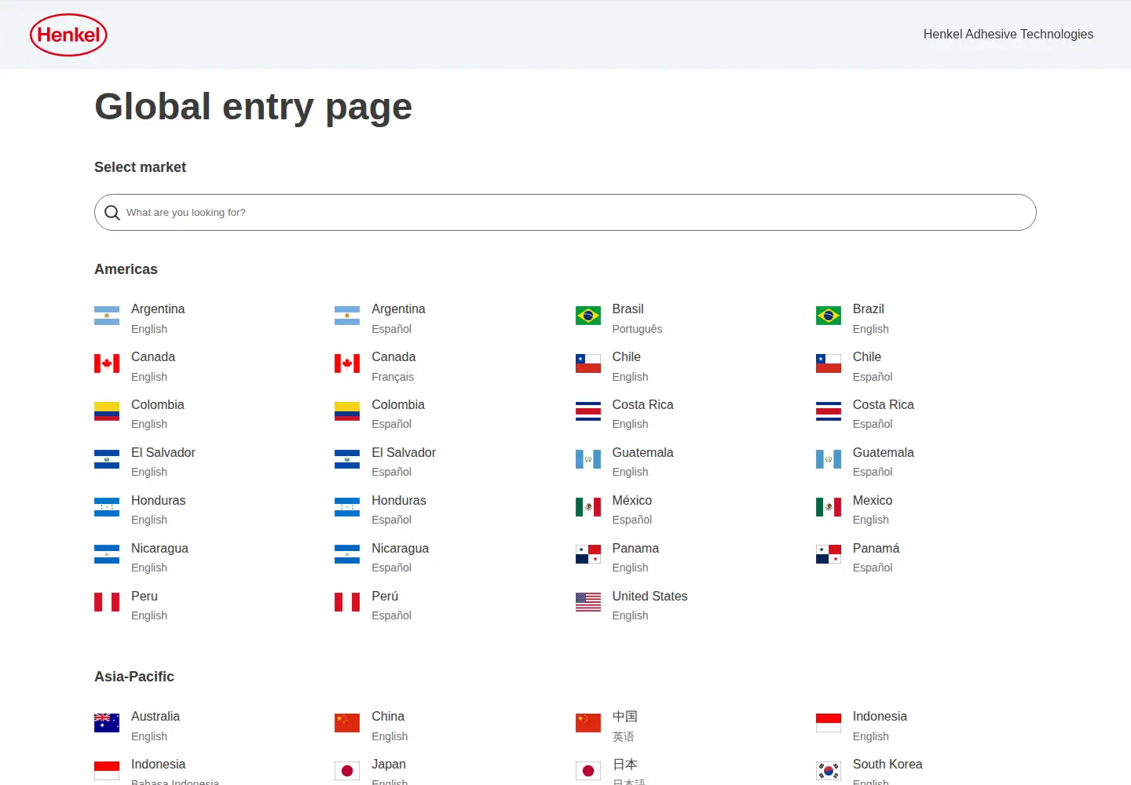Click the Chile Español flag icon
Screen dimensions: 1131x785
(x=829, y=363)
